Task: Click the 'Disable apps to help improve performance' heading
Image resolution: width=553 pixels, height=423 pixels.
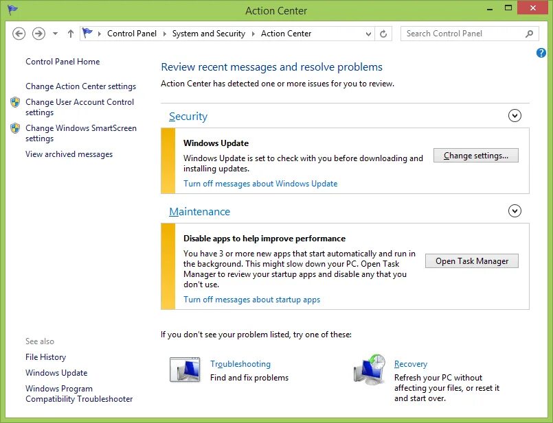Action: coord(264,239)
